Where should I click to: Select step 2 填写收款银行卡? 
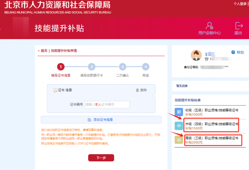click(91, 67)
